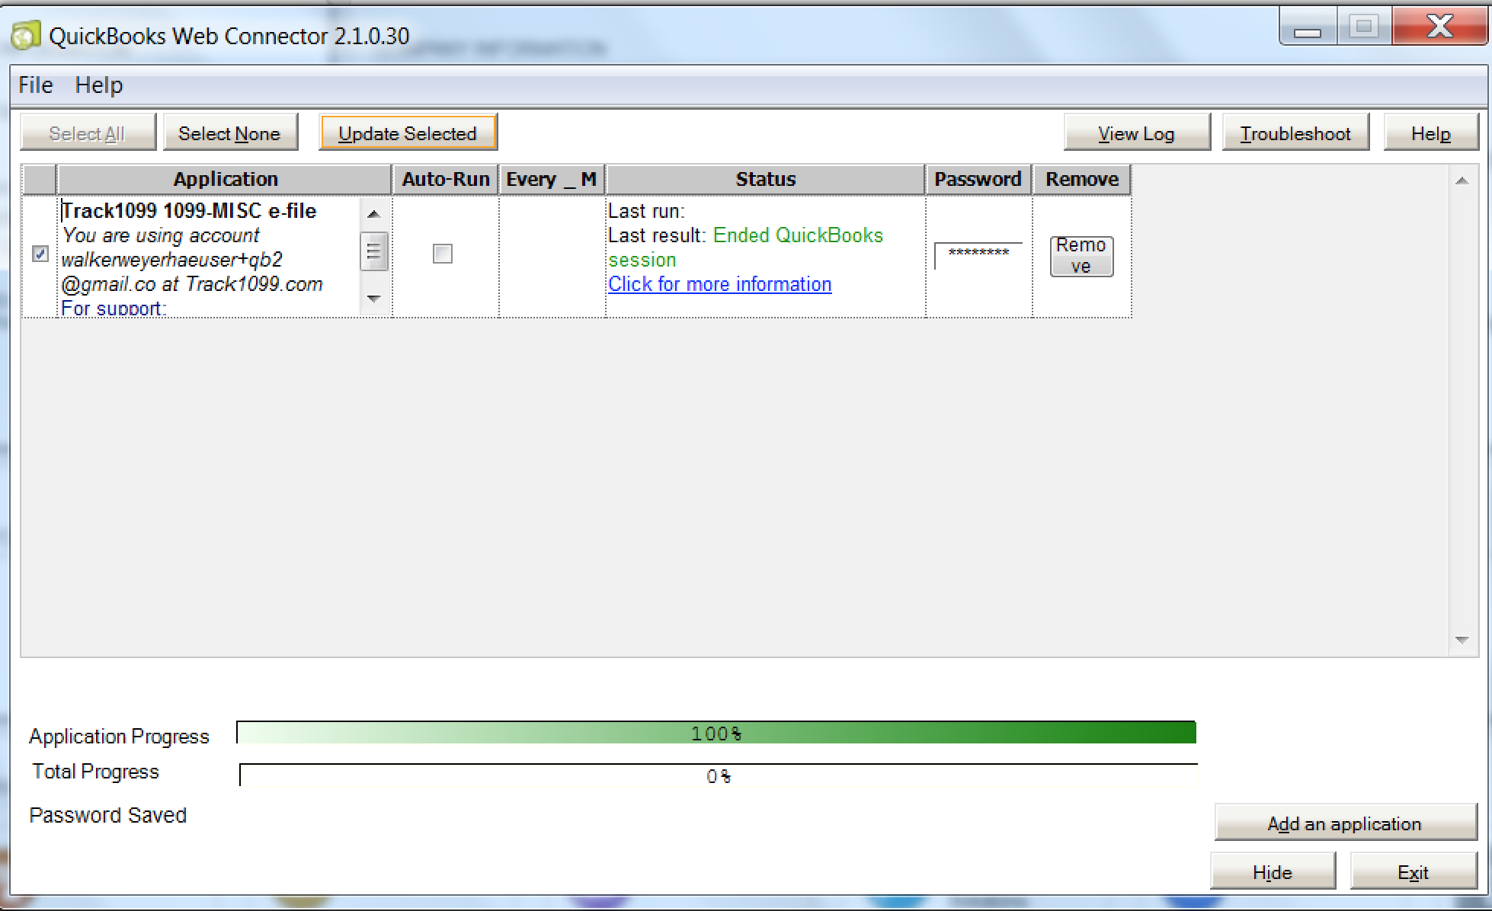Click the Application column header
The height and width of the screenshot is (911, 1492).
click(225, 180)
